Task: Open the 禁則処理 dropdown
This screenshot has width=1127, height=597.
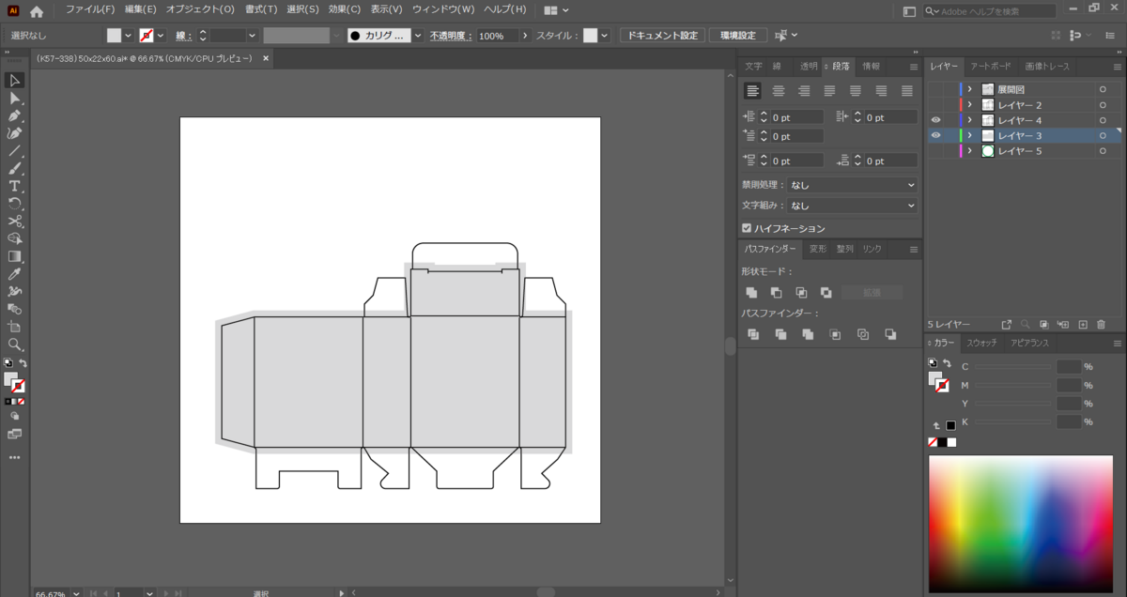Action: 852,186
